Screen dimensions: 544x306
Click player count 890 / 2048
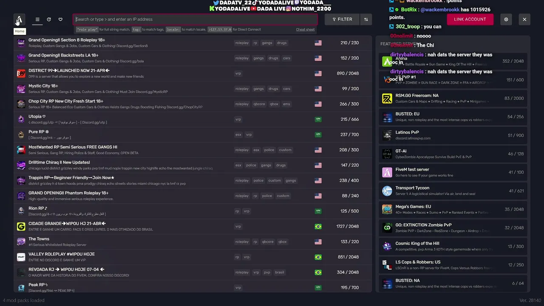[348, 74]
